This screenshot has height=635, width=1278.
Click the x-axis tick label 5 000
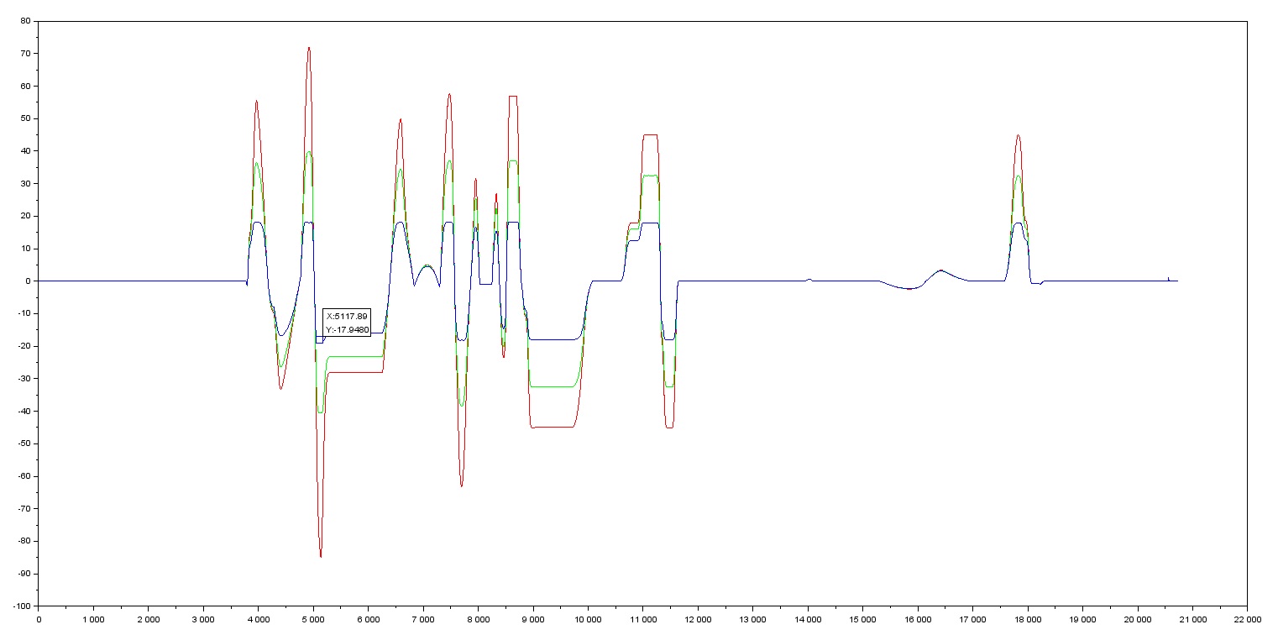(313, 618)
